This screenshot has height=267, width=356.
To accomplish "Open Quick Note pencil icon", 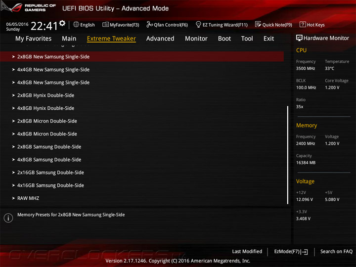I will click(x=258, y=24).
